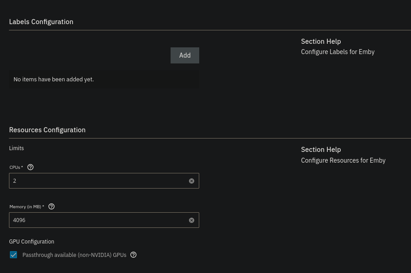The height and width of the screenshot is (273, 411).
Task: Click the Memory (in MB) field label
Action: (x=26, y=206)
